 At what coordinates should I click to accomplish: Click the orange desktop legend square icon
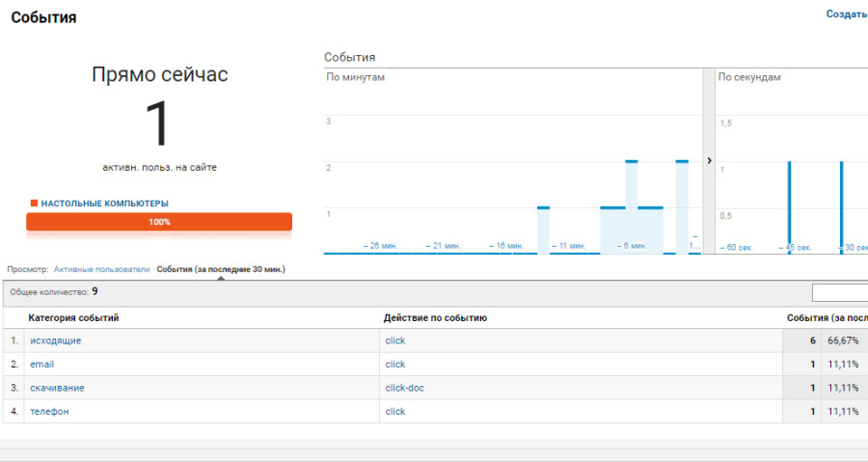pyautogui.click(x=34, y=204)
